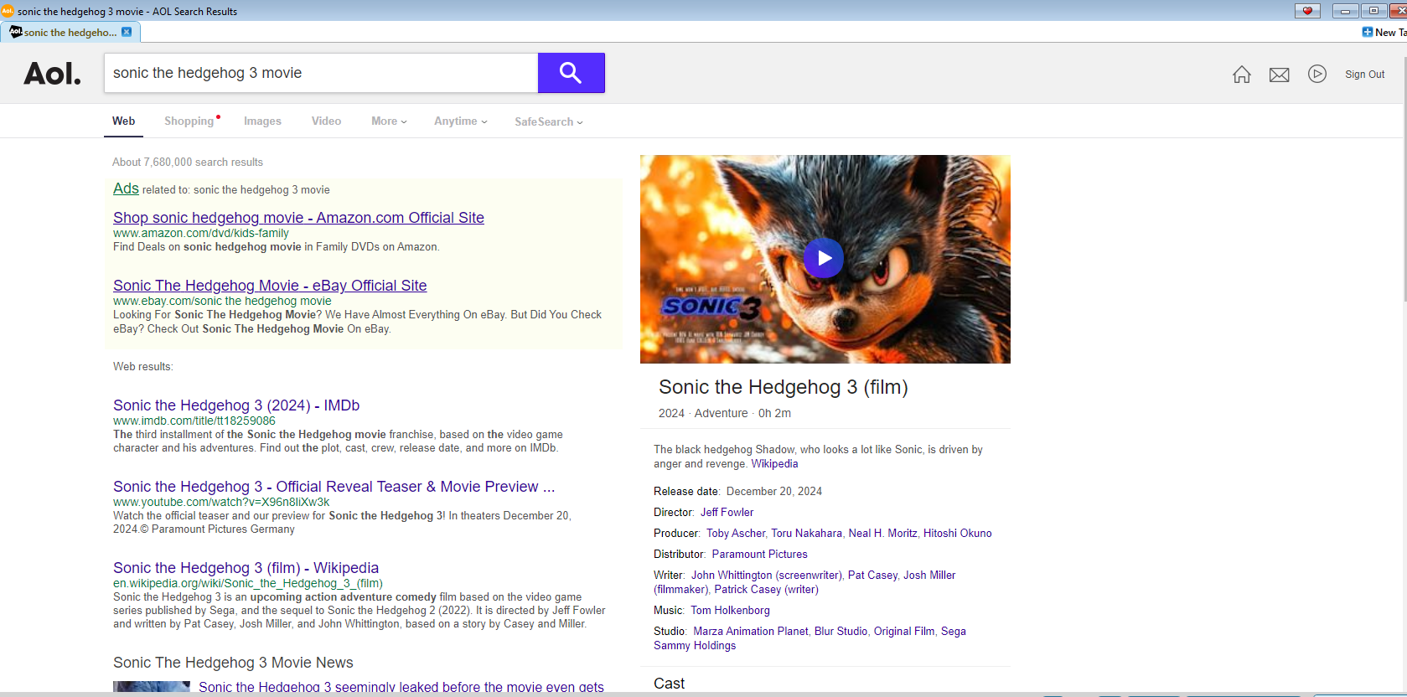
Task: Click the heart favorites icon in title bar
Action: (x=1307, y=11)
